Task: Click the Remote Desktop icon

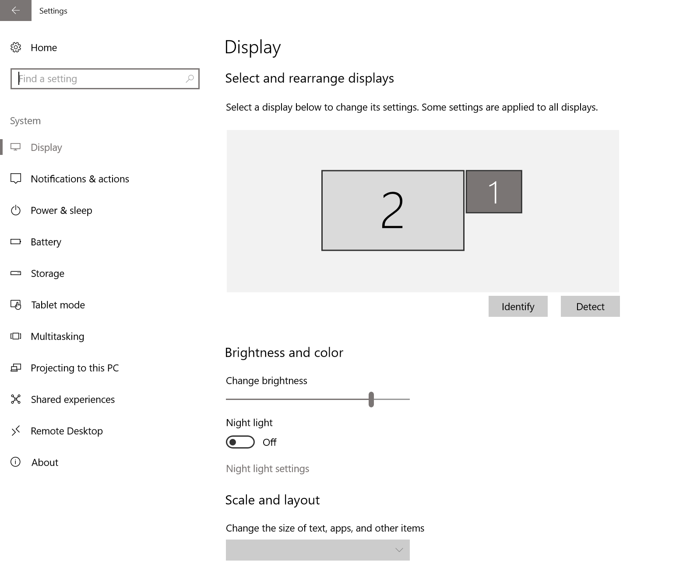Action: pyautogui.click(x=16, y=431)
